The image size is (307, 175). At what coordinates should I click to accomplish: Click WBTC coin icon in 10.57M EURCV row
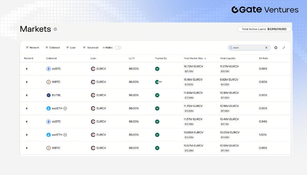click(48, 148)
